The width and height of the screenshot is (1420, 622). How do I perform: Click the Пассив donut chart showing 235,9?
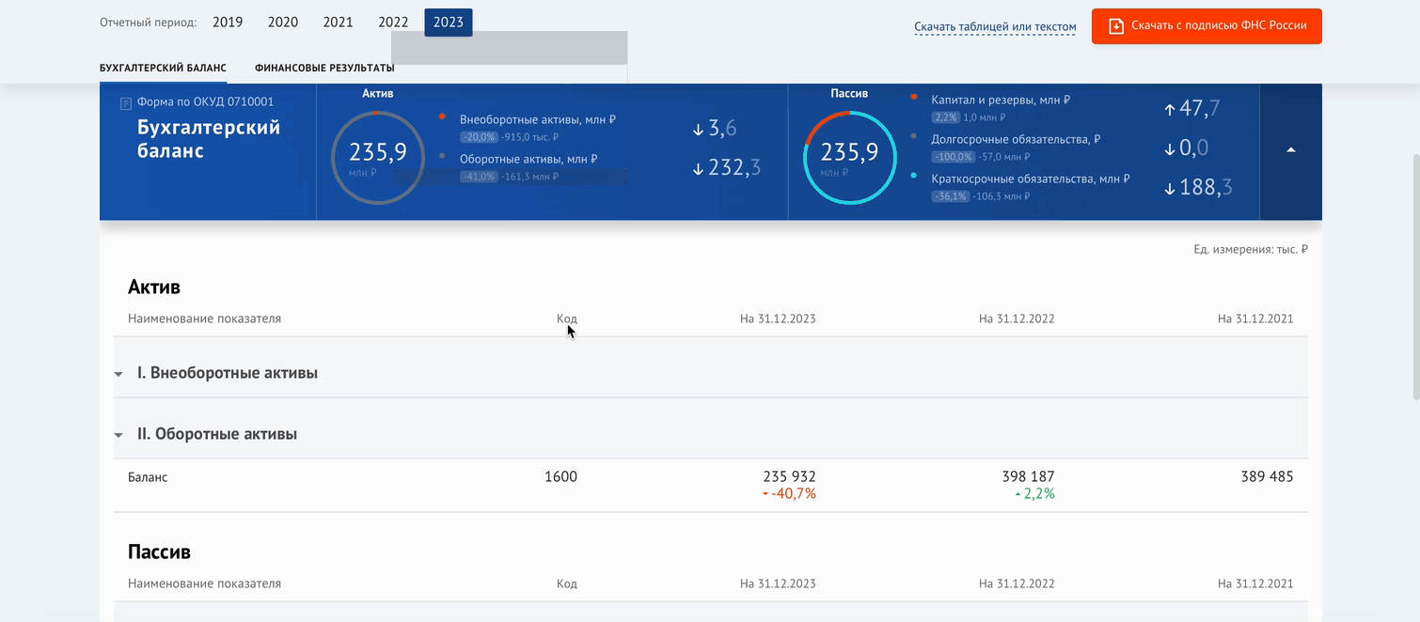tap(849, 157)
